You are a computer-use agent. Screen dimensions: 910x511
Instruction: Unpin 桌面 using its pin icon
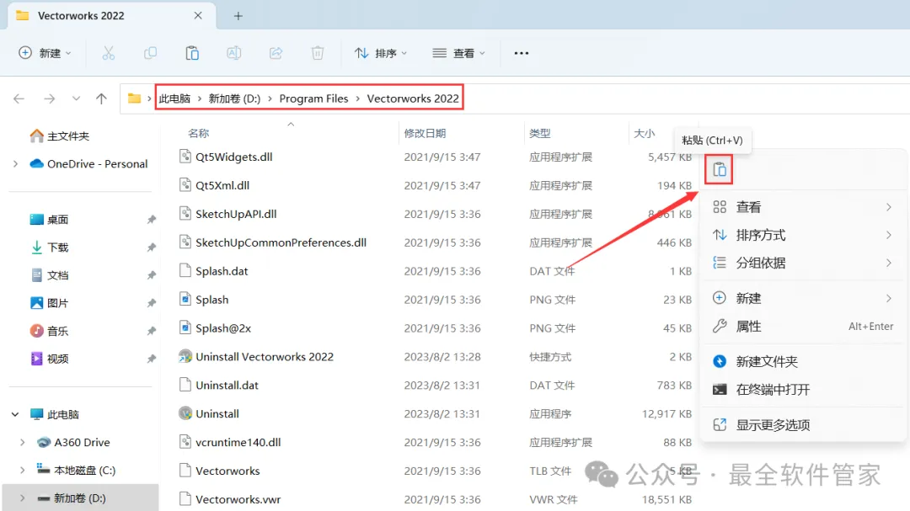152,220
